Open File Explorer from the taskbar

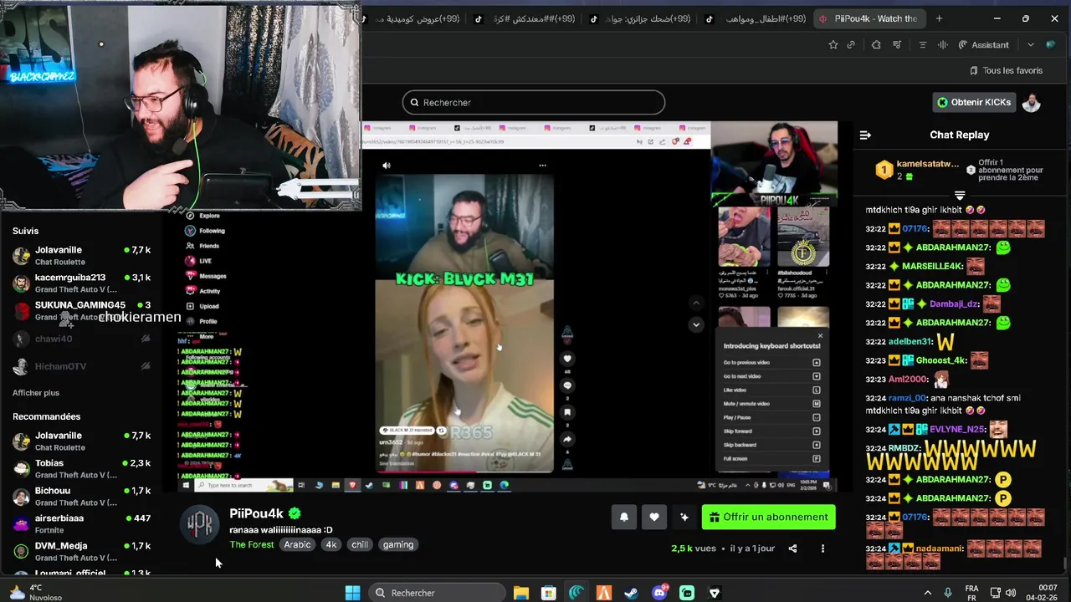click(x=521, y=593)
